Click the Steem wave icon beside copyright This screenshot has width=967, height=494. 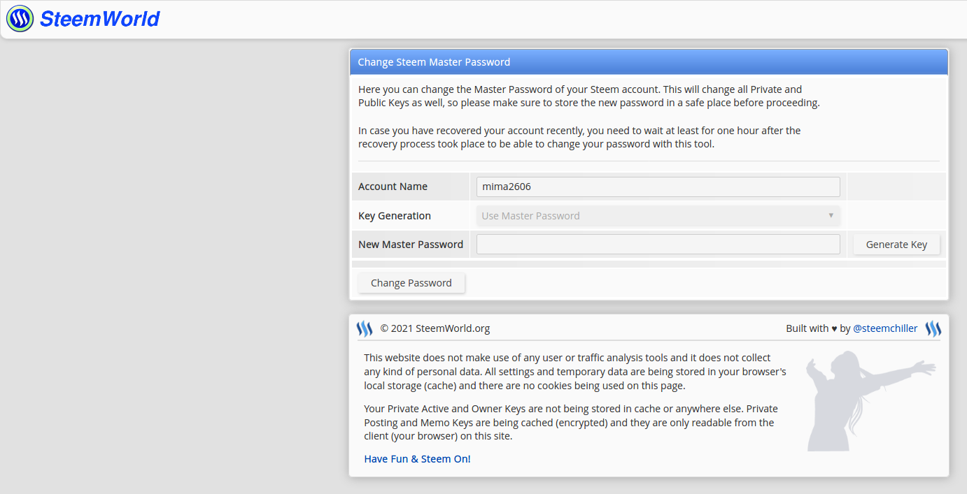click(365, 328)
